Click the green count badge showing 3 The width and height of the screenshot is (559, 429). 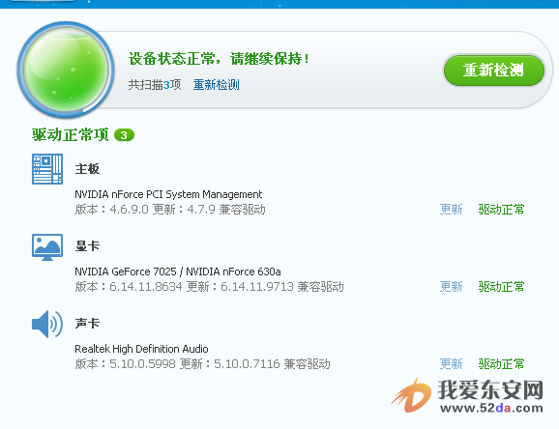pos(124,135)
